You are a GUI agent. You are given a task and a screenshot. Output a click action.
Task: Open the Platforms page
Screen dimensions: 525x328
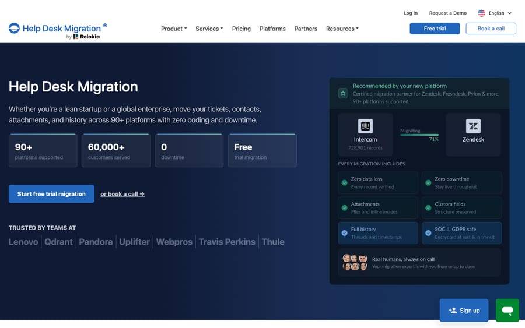(272, 29)
